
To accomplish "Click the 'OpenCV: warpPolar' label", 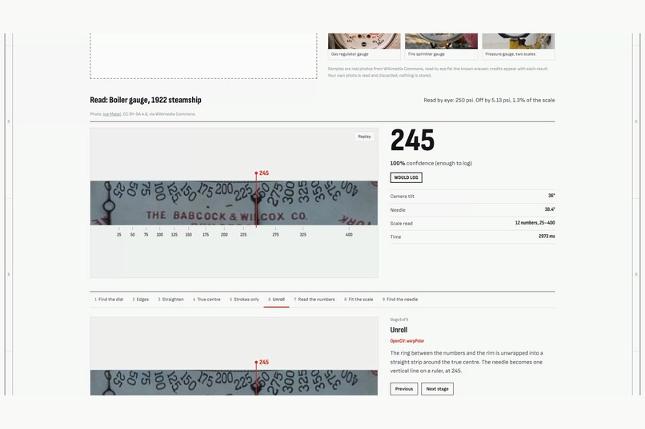I will click(407, 341).
